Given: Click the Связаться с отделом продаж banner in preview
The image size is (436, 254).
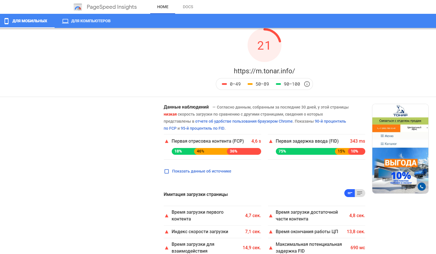Looking at the screenshot, I should (x=400, y=121).
